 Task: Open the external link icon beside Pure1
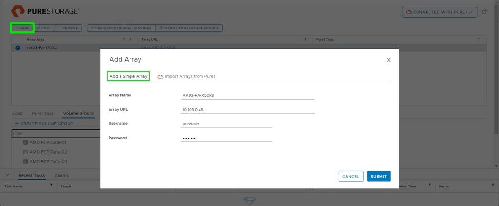[484, 12]
